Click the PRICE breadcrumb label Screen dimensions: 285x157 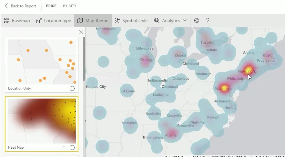pyautogui.click(x=51, y=6)
